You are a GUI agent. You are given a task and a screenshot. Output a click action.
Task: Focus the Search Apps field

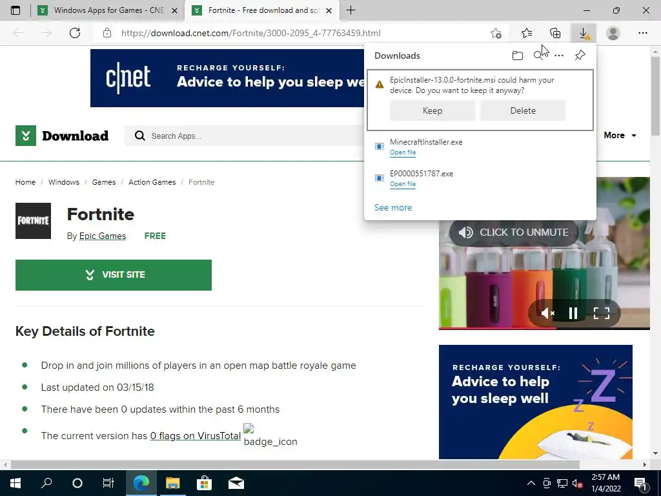tap(245, 136)
